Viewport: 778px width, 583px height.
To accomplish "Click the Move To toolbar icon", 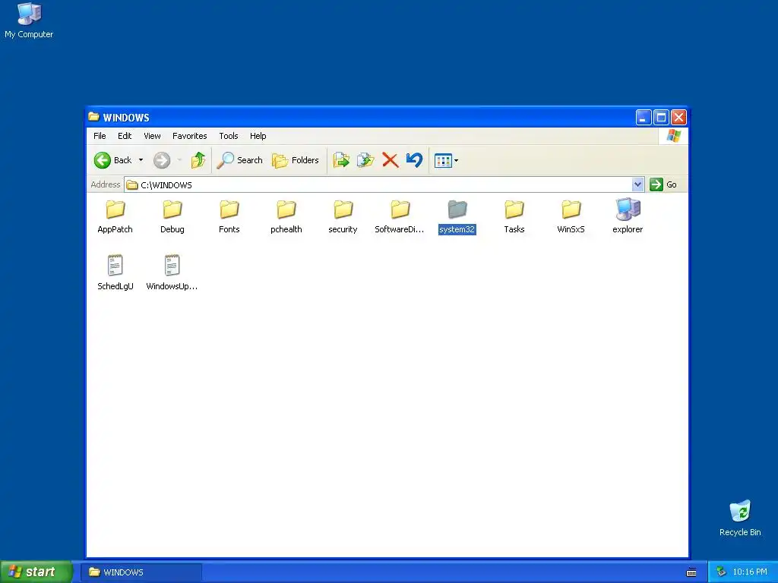I will point(341,160).
